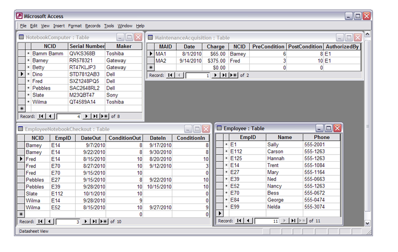Go to first record in Employee table
Image resolution: width=398 pixels, height=252 pixels.
(x=239, y=221)
